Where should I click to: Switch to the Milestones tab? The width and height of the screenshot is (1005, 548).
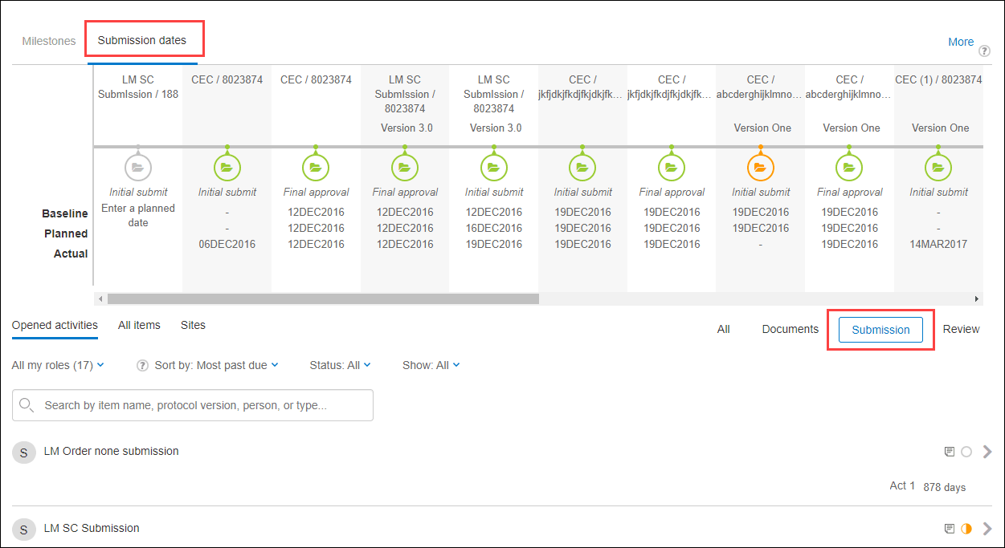click(x=48, y=41)
